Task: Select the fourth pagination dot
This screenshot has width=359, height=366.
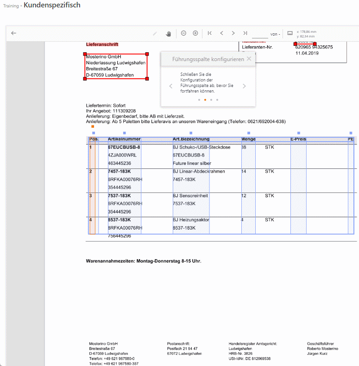Action: (x=217, y=100)
